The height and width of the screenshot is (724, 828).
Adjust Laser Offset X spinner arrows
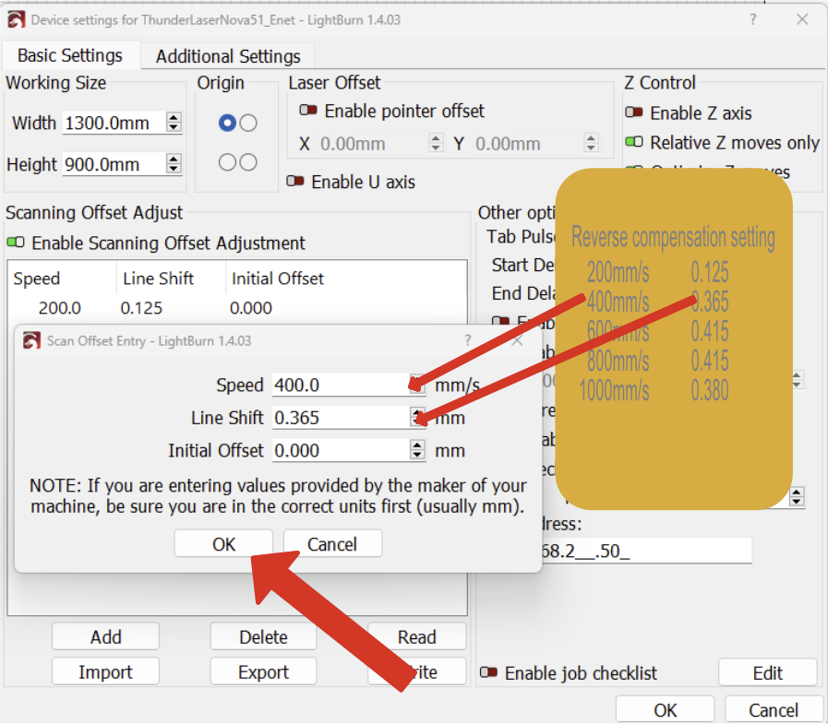click(x=436, y=142)
